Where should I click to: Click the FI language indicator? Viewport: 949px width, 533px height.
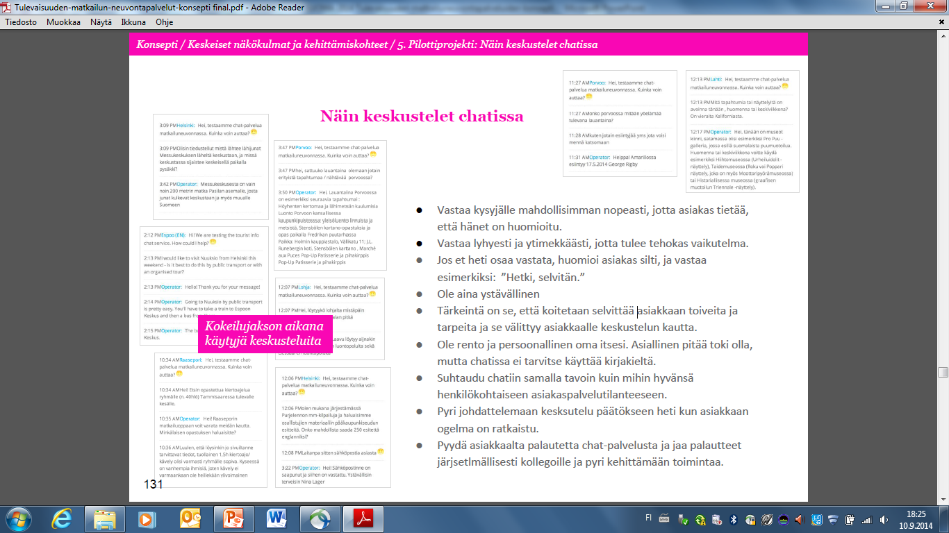pos(648,518)
